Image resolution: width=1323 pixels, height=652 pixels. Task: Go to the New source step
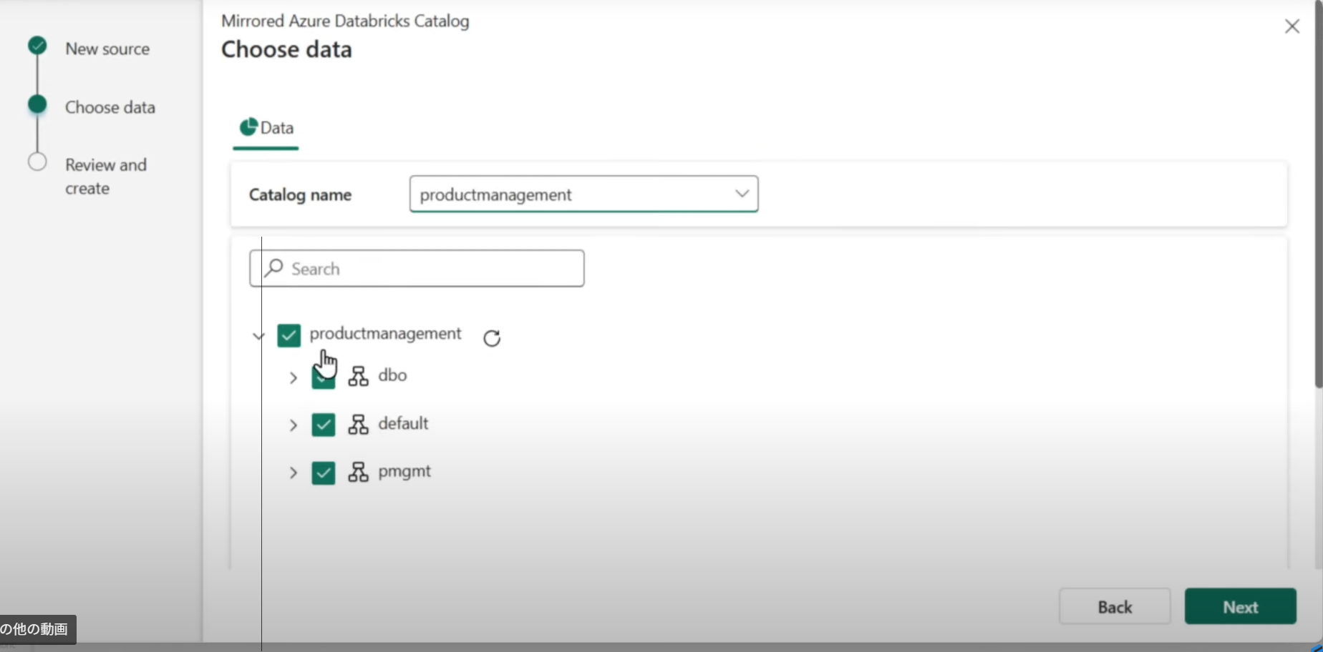coord(107,49)
